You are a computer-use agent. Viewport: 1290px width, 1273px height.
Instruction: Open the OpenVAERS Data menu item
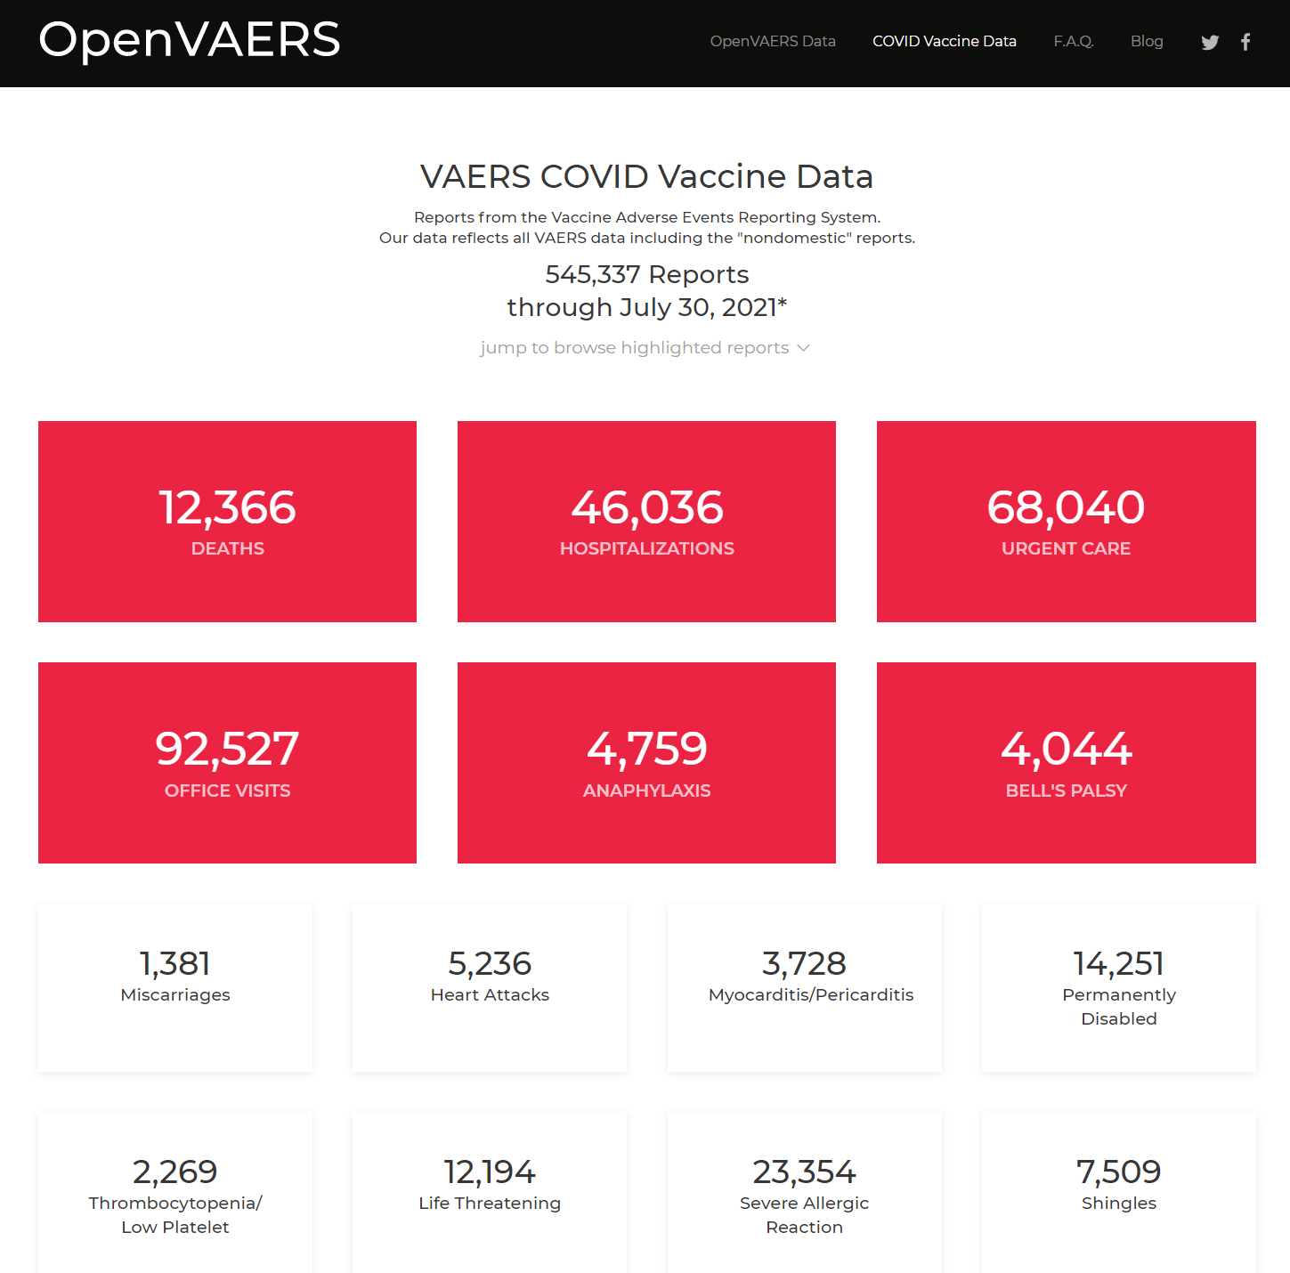(x=773, y=41)
